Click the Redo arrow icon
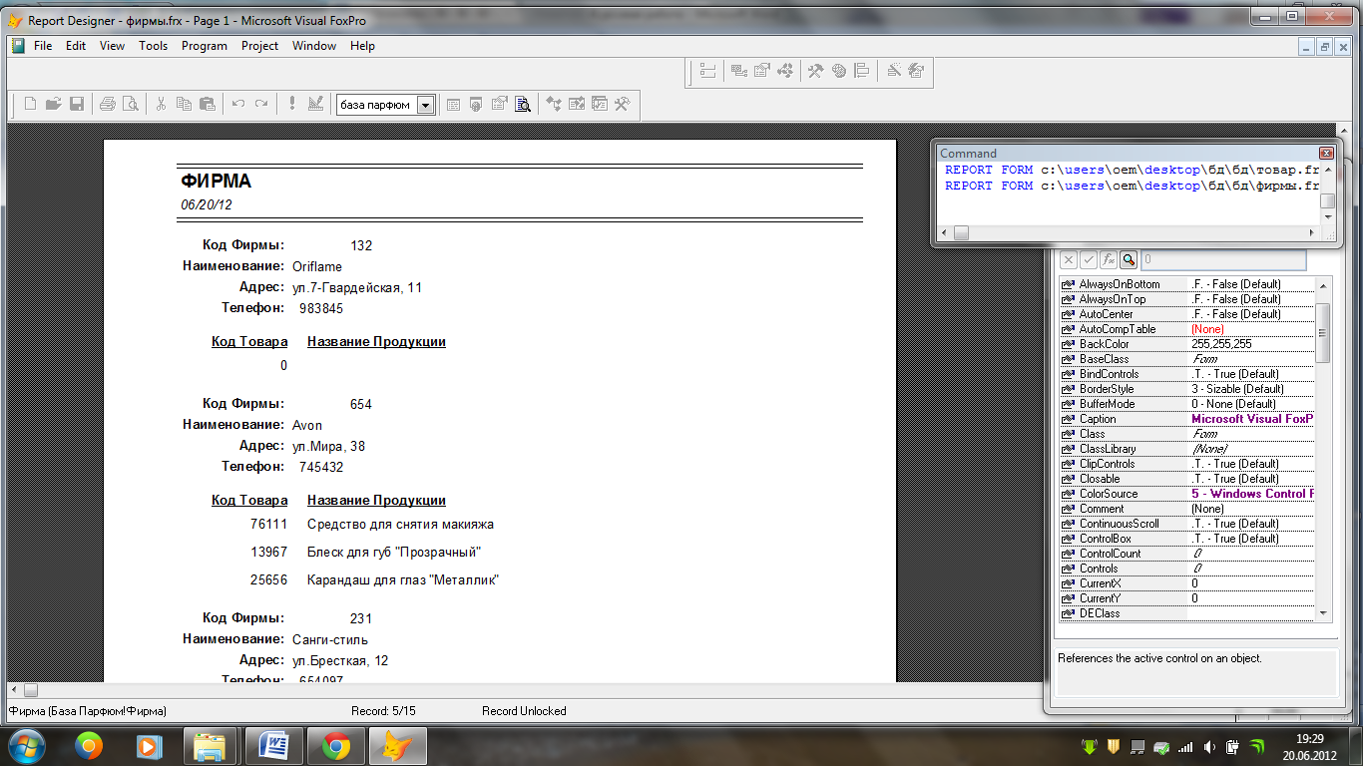The width and height of the screenshot is (1363, 766). coord(261,104)
